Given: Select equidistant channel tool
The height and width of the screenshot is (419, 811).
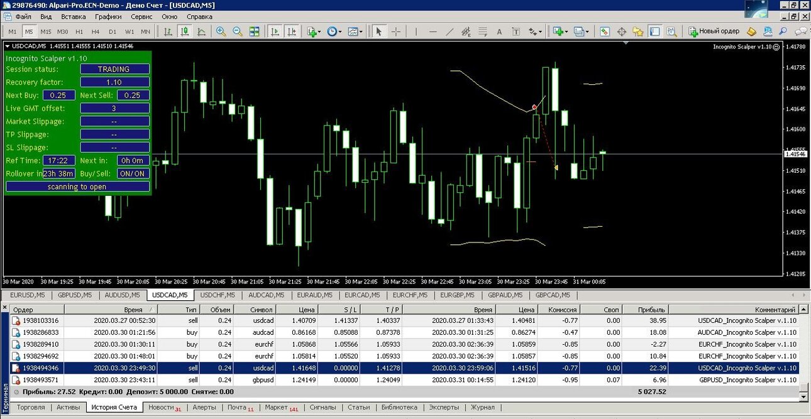Looking at the screenshot, I should (x=466, y=31).
